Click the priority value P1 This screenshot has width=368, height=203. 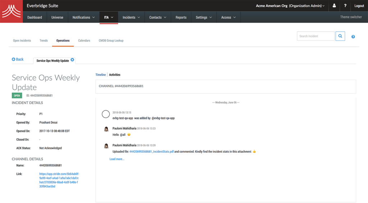[x=41, y=114]
